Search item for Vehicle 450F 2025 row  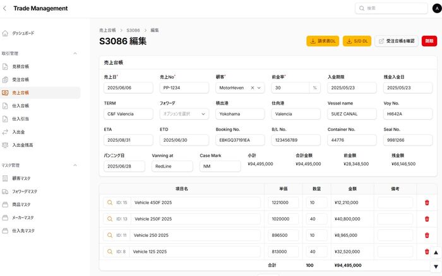(x=110, y=202)
